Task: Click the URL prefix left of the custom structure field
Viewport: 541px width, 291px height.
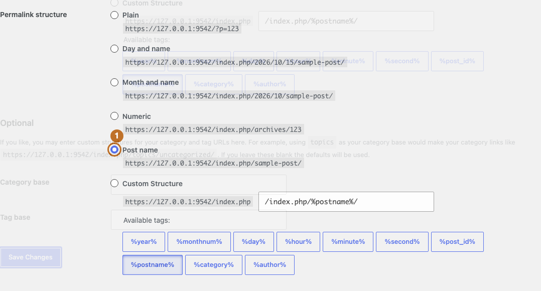Action: click(x=188, y=202)
